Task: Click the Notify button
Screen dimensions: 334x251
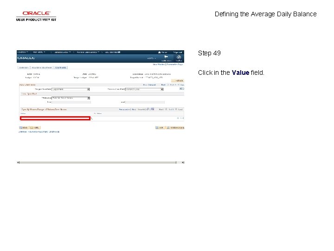Action: pyautogui.click(x=35, y=128)
